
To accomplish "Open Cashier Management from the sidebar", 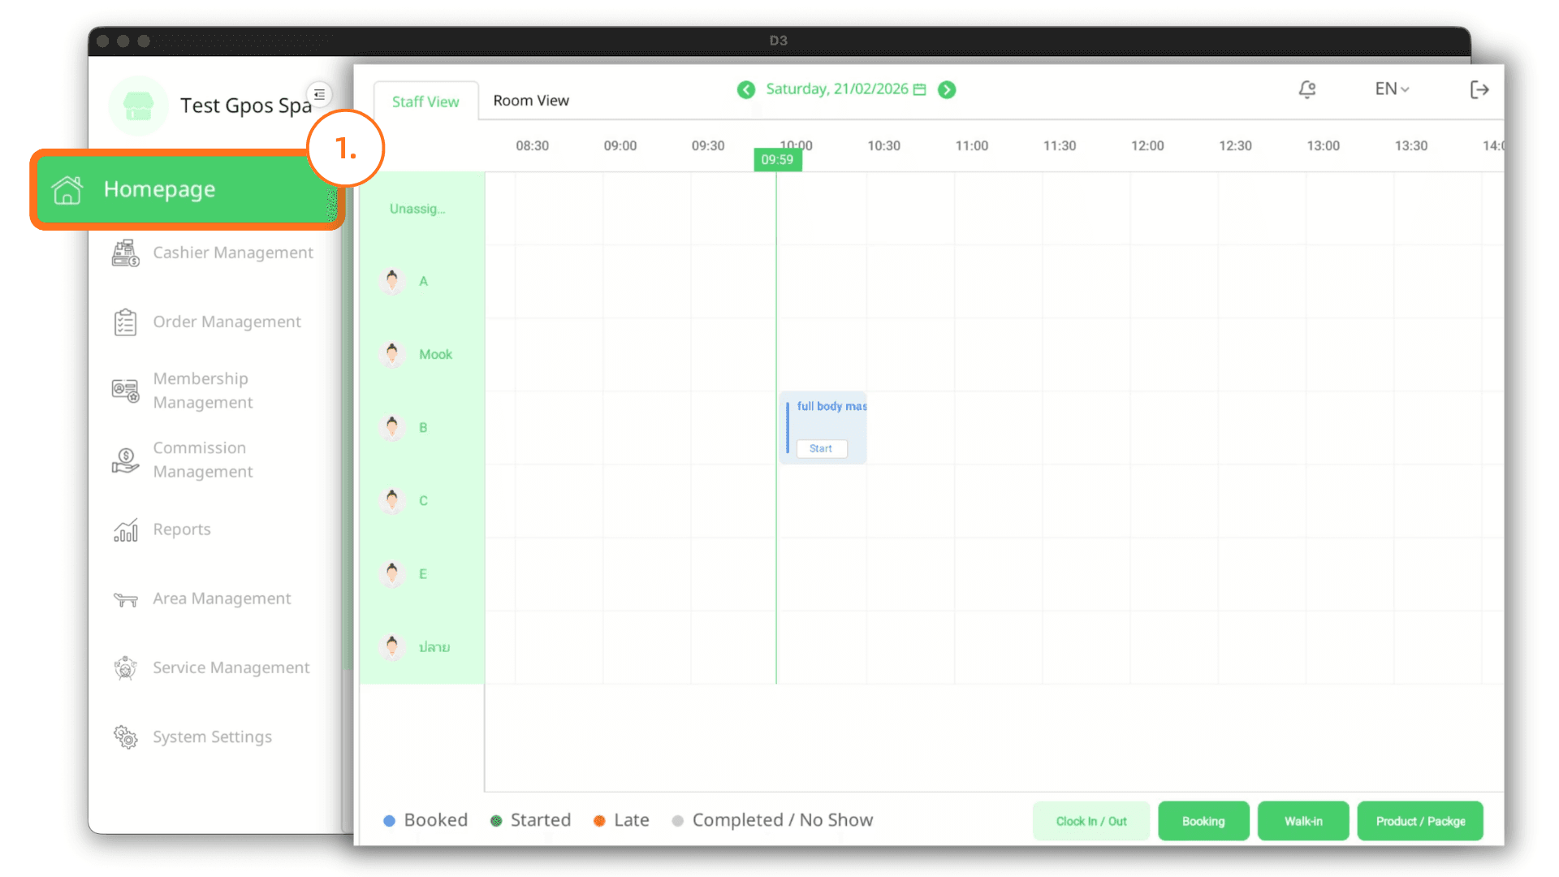I will click(232, 253).
